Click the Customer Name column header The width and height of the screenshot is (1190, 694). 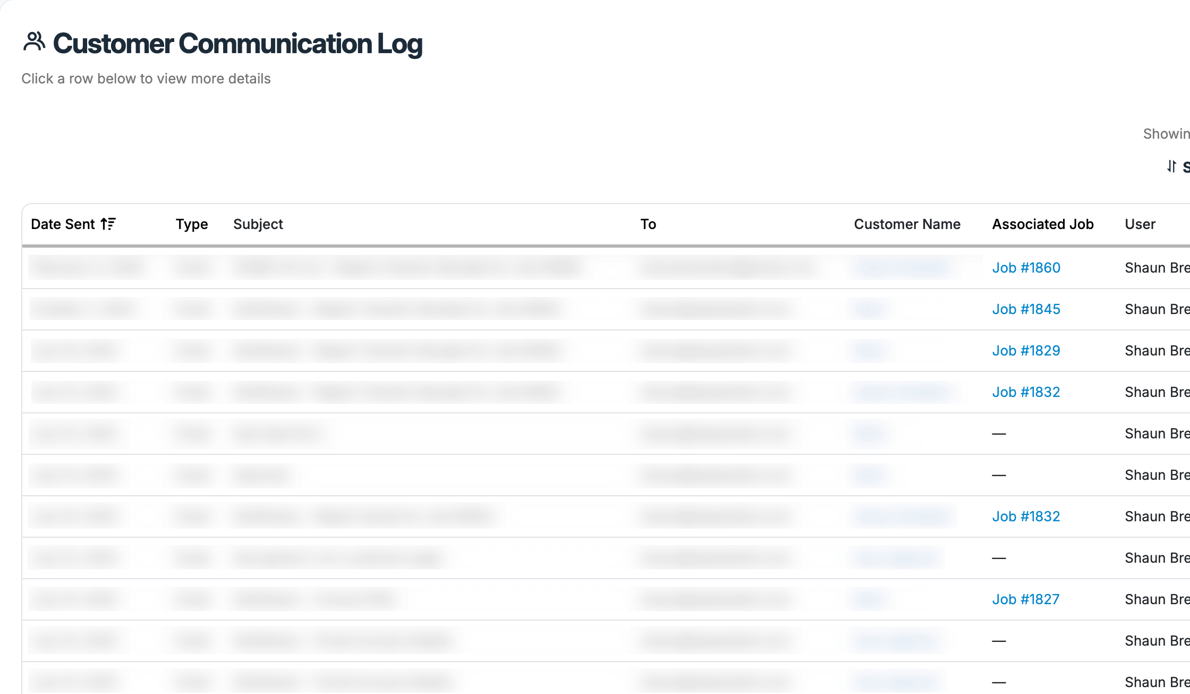[907, 224]
